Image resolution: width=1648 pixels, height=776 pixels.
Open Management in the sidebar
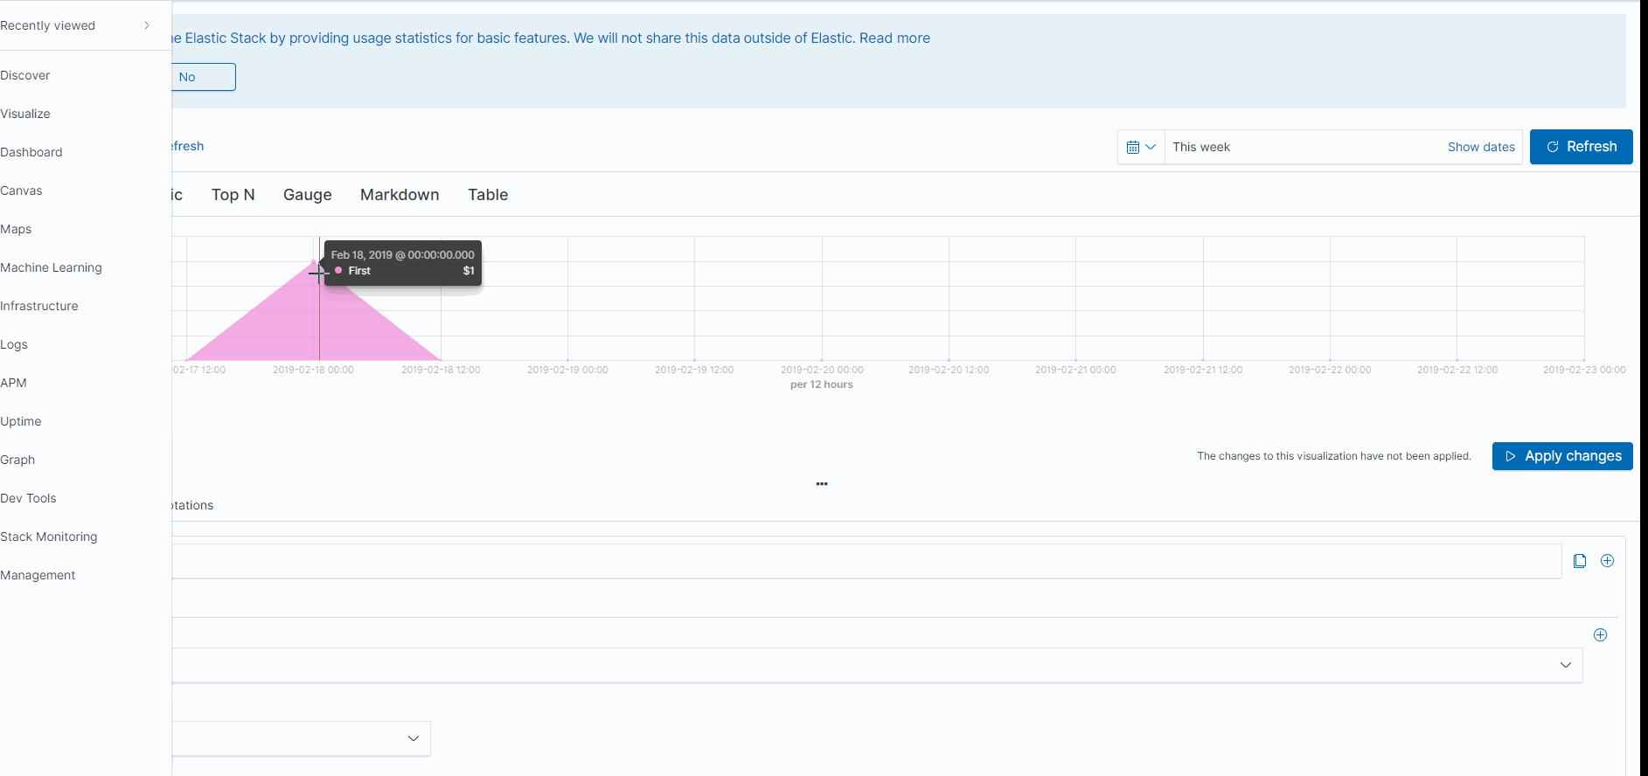point(38,575)
